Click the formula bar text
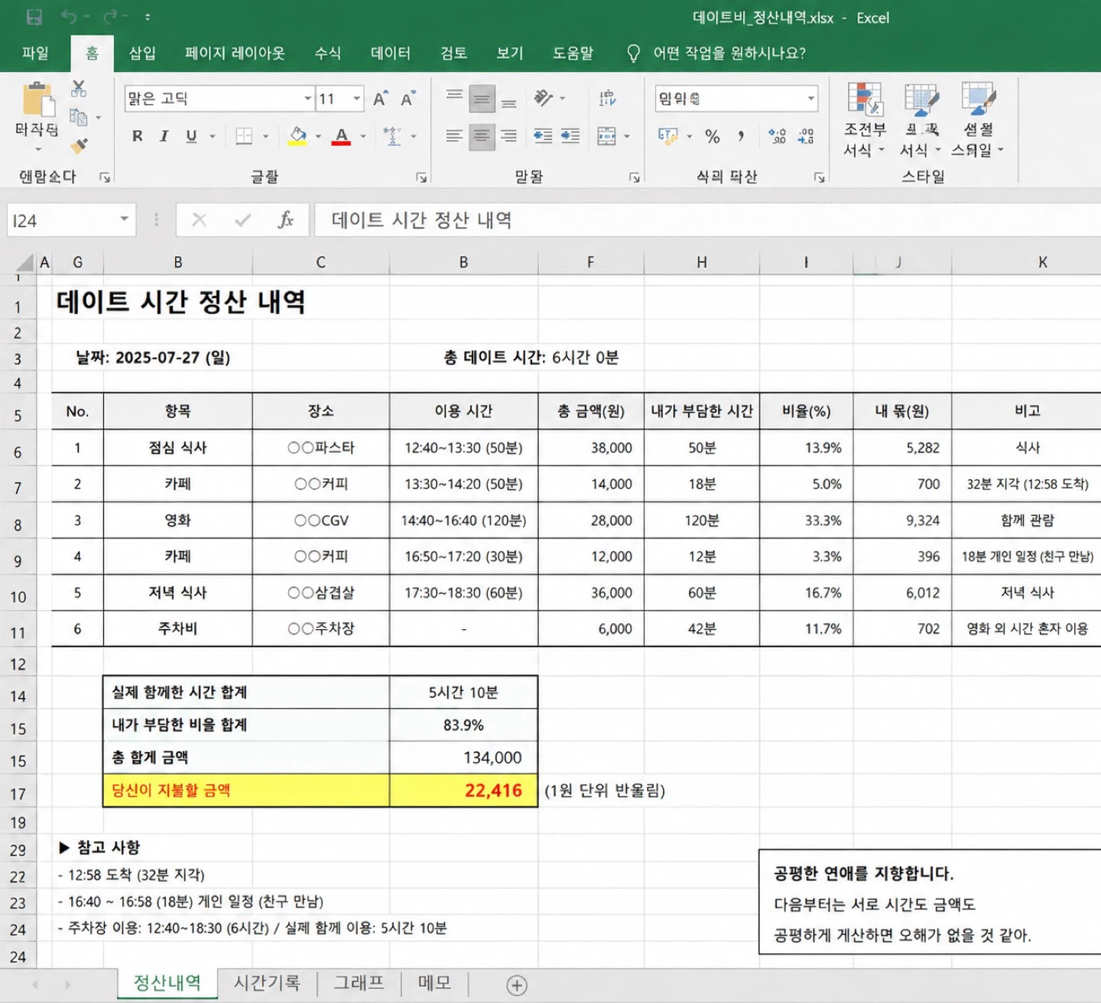This screenshot has height=1003, width=1101. click(x=421, y=220)
